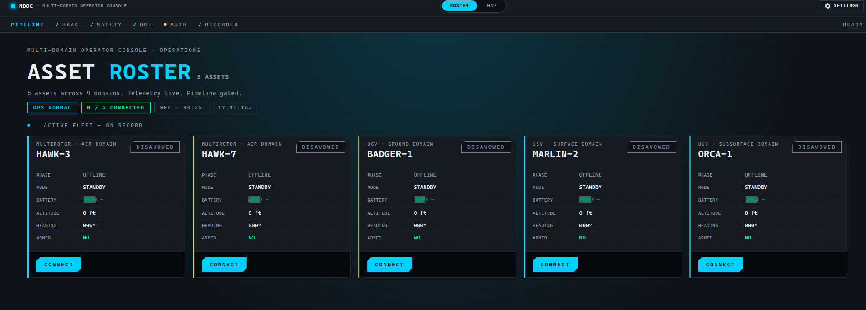Click the ORCA-1 card title

click(715, 154)
